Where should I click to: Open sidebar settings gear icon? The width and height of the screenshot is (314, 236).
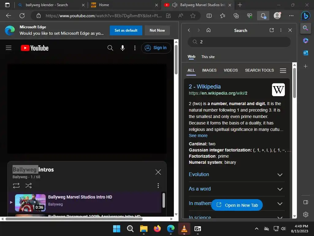(306, 214)
